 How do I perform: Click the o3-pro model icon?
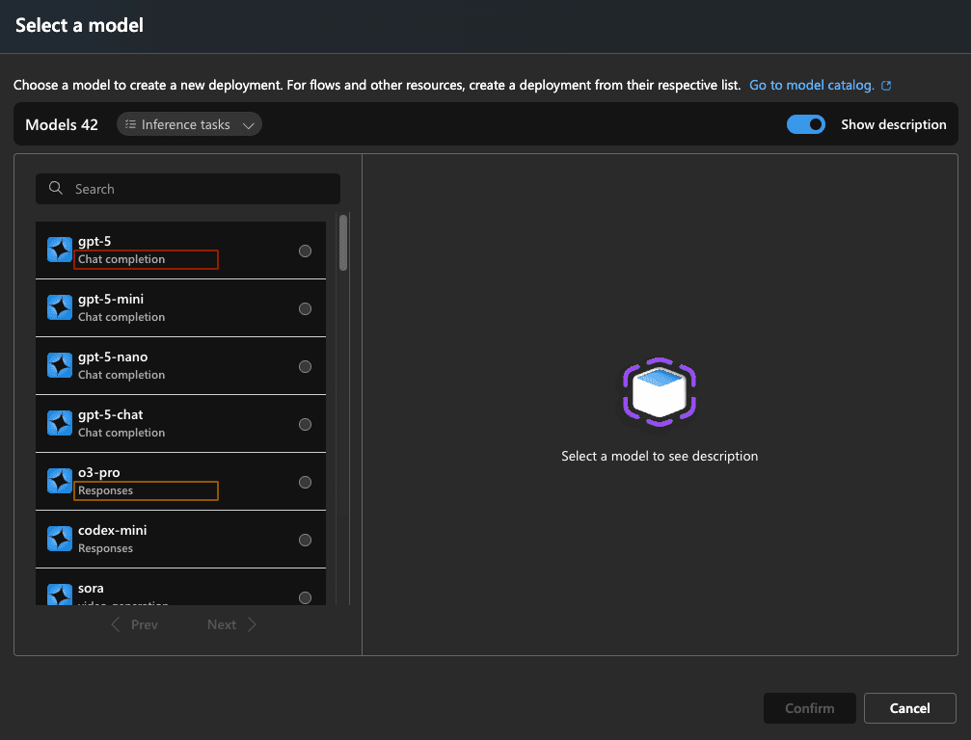coord(60,481)
